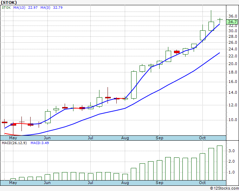Select the first MACD histogram bar in May
The image size is (239, 191).
click(x=13, y=179)
